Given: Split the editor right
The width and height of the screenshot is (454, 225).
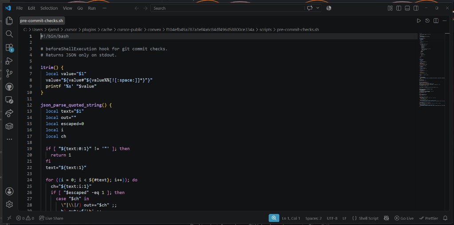Looking at the screenshot, I should tap(436, 20).
